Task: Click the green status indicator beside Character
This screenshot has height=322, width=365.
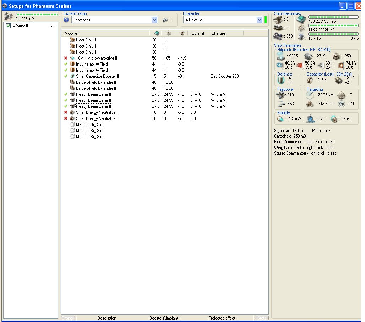Action: pyautogui.click(x=265, y=20)
